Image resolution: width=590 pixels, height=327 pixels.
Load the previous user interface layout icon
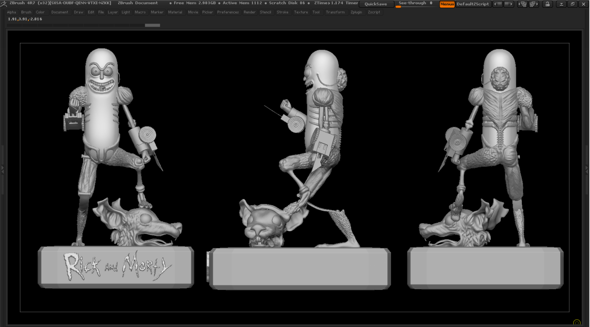coord(522,4)
